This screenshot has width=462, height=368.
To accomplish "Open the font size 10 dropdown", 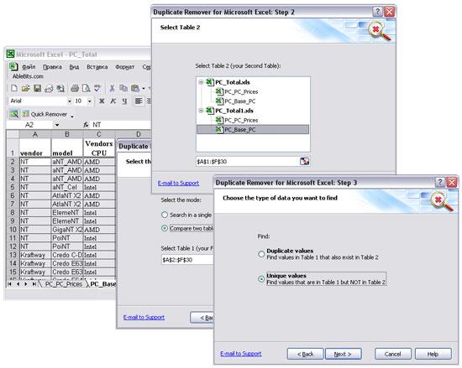I will coord(90,101).
